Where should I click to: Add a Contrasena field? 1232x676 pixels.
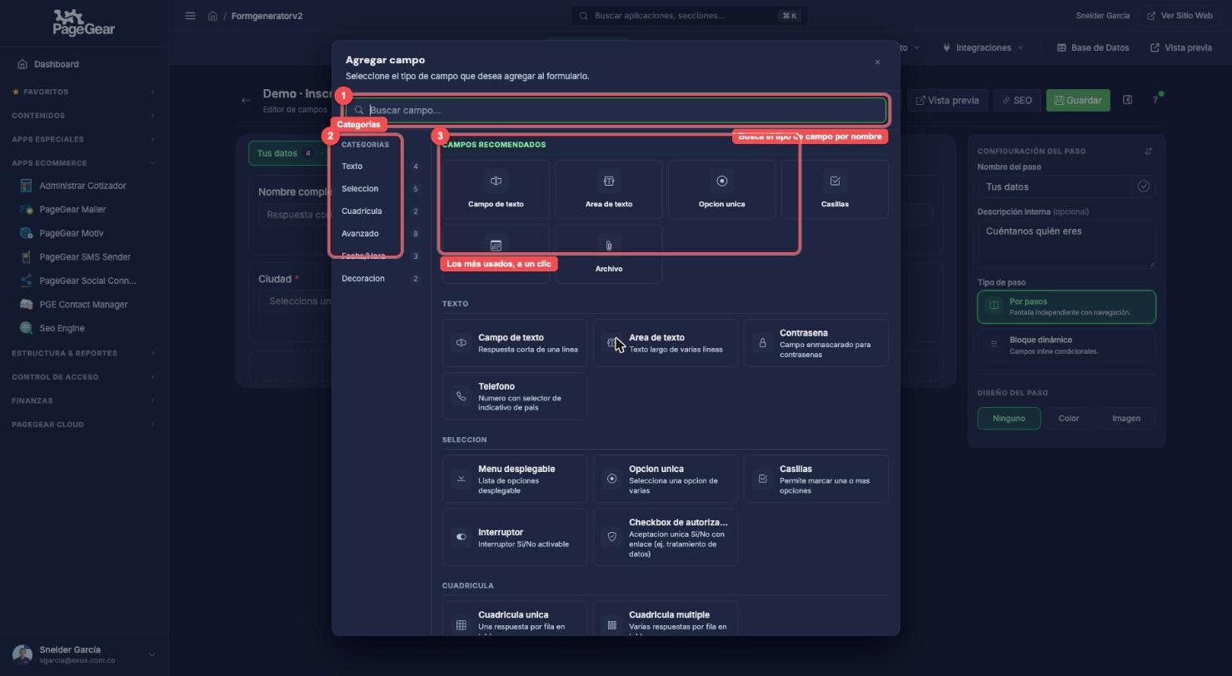[x=816, y=343]
